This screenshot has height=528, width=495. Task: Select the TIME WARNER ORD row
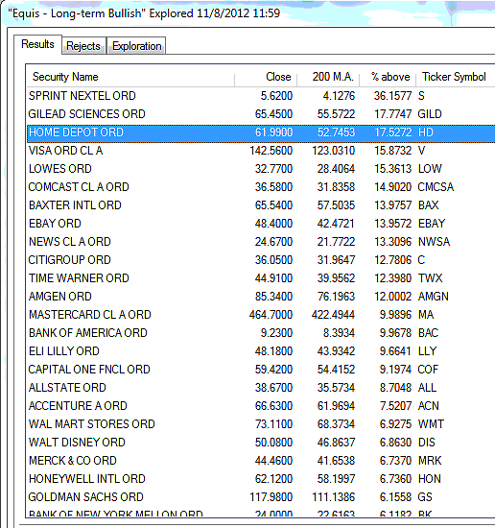pos(261,278)
